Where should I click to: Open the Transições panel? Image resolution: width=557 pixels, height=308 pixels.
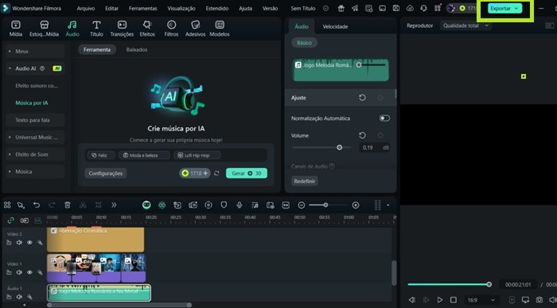pyautogui.click(x=122, y=29)
